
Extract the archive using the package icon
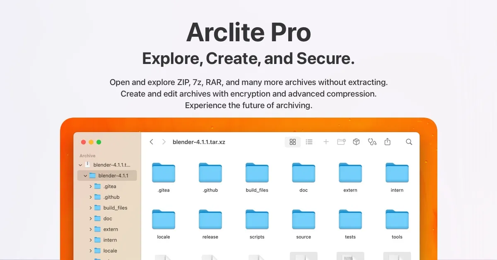[x=356, y=142]
